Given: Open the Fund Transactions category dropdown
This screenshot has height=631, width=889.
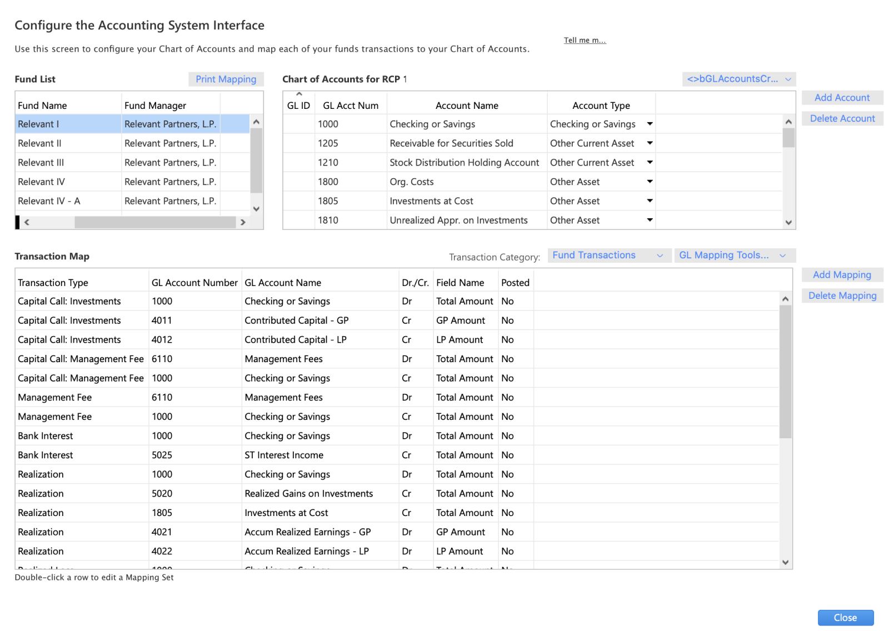Looking at the screenshot, I should 608,255.
